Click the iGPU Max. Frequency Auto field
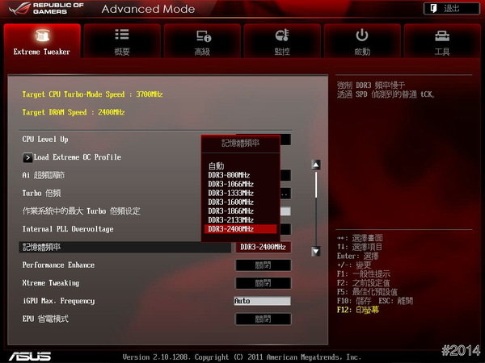The height and width of the screenshot is (363, 485). (x=261, y=301)
